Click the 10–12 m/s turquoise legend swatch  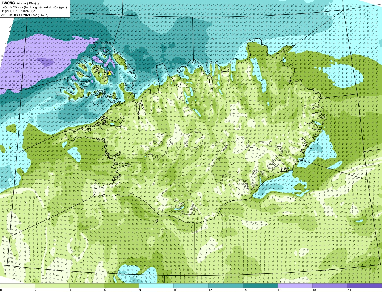pyautogui.click(x=191, y=285)
